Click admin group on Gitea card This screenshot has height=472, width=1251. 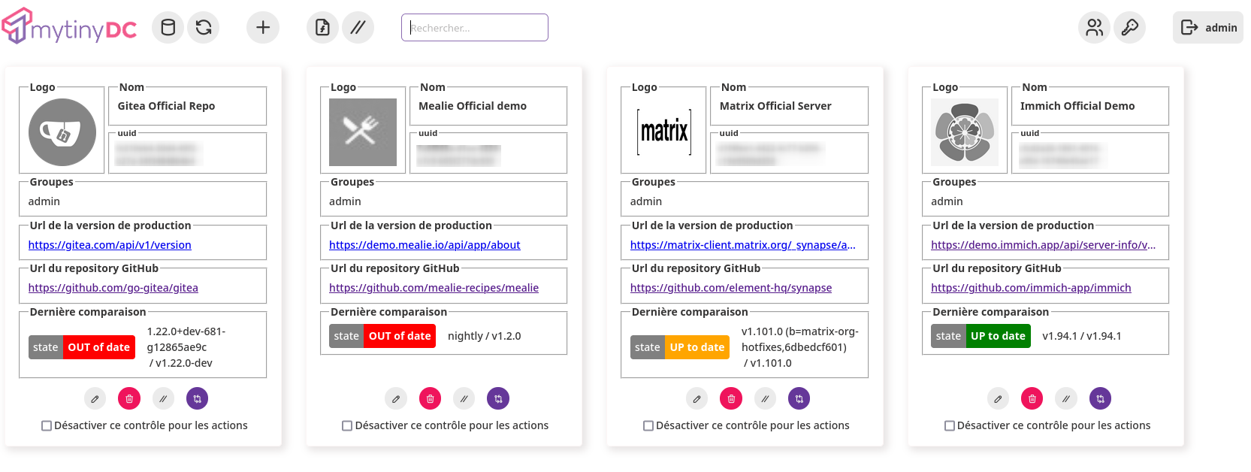coord(44,201)
